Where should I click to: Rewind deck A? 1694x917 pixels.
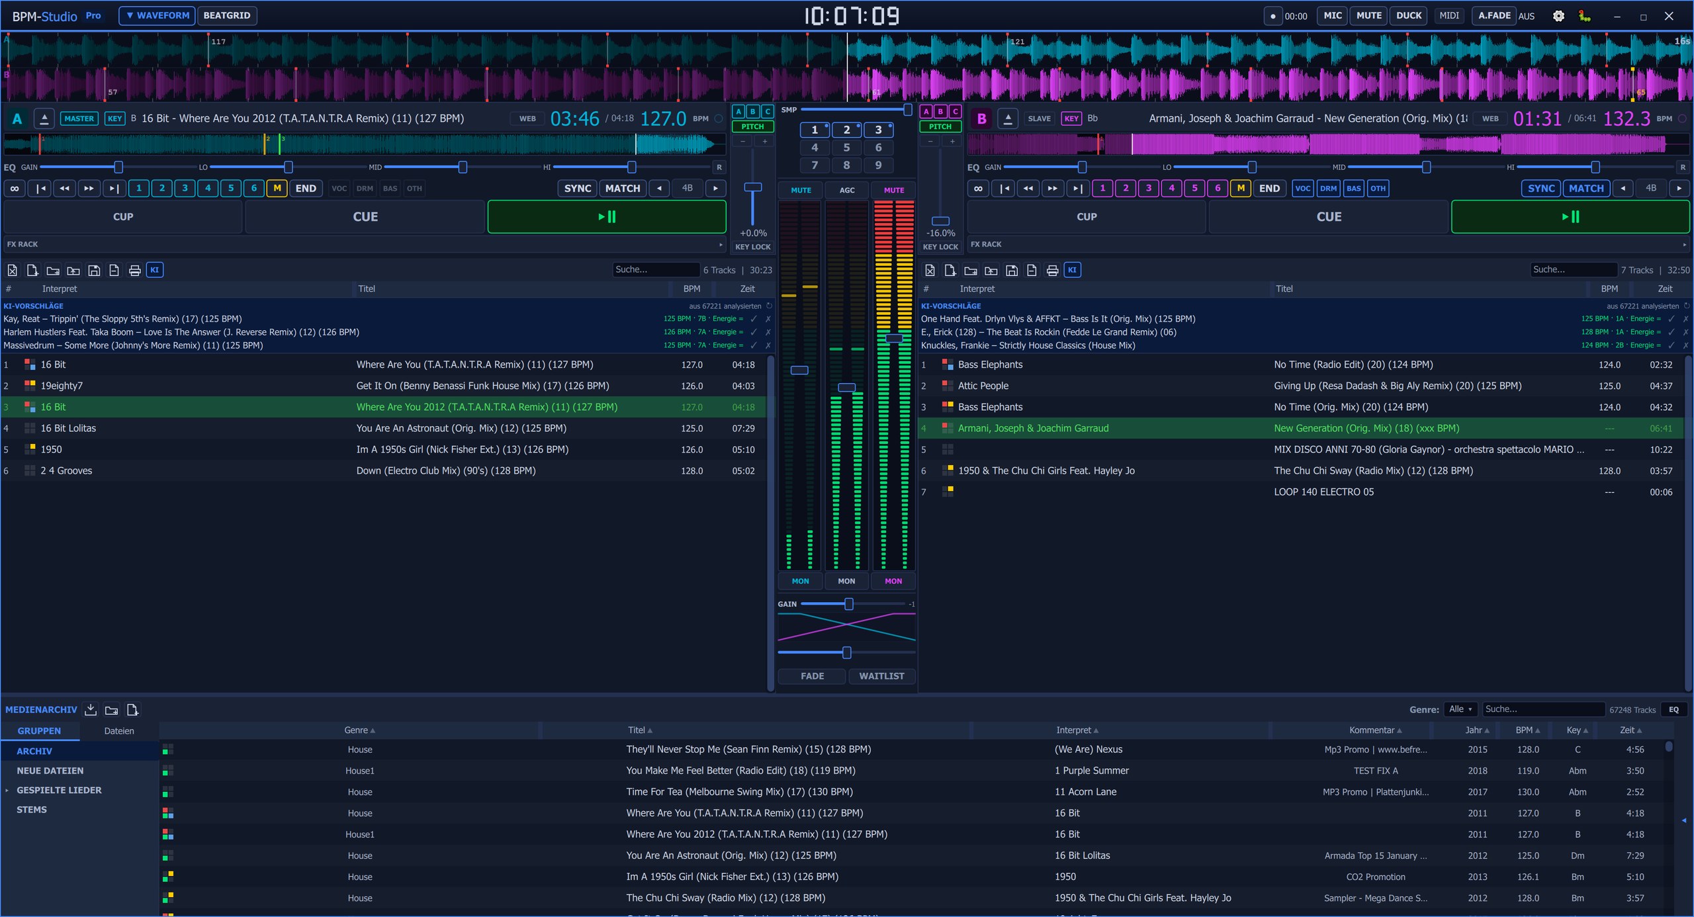64,189
